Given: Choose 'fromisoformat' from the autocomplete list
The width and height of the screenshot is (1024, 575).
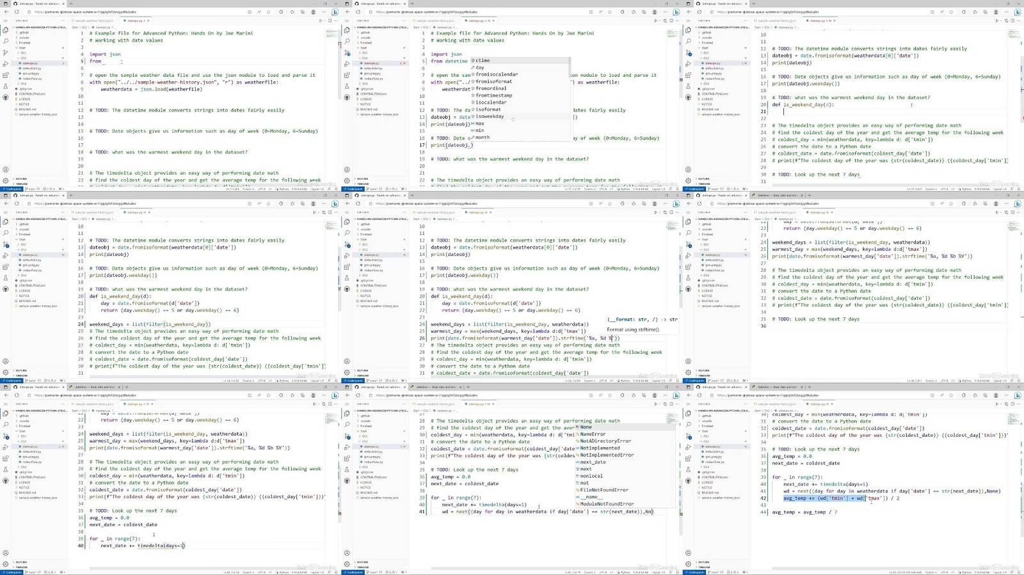Looking at the screenshot, I should click(x=493, y=81).
